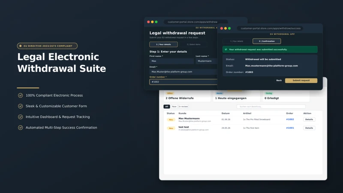Open order link #1002
Image resolution: width=343 pixels, height=193 pixels.
(290, 120)
